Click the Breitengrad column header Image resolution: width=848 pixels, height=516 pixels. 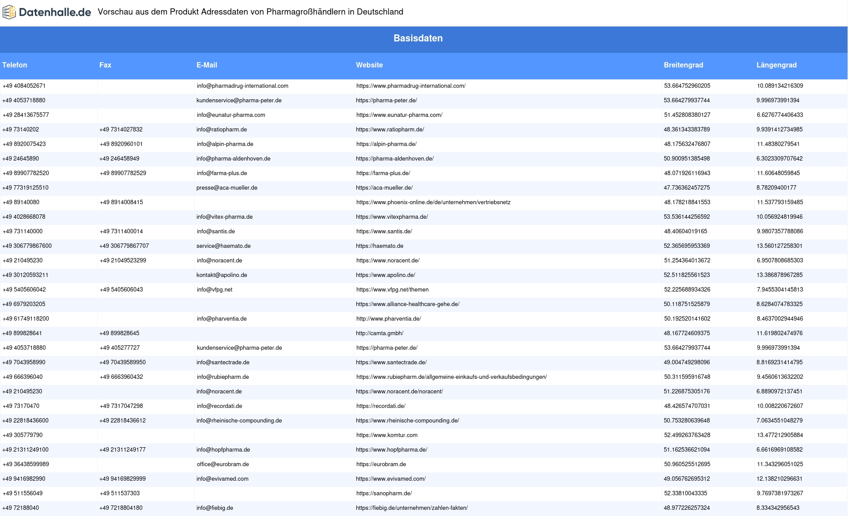click(x=683, y=65)
